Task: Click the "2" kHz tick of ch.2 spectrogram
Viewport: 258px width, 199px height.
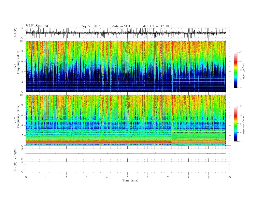Action: tap(23, 136)
